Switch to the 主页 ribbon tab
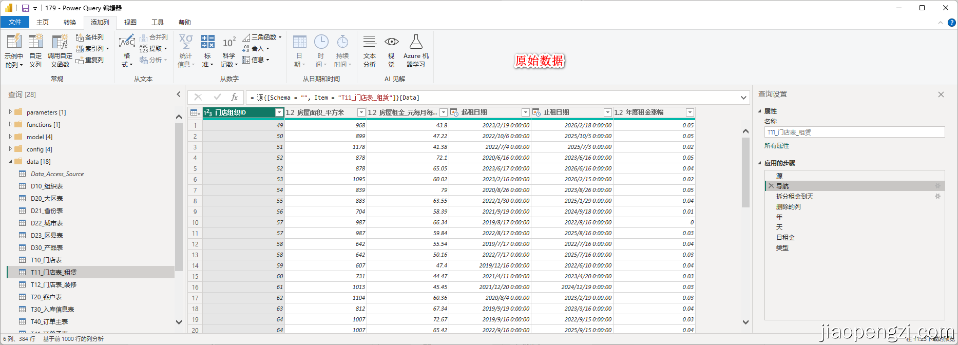 click(43, 22)
